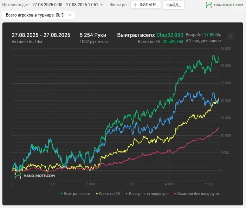
Task: Click the total won value Chip32,950
Action: [x=170, y=35]
